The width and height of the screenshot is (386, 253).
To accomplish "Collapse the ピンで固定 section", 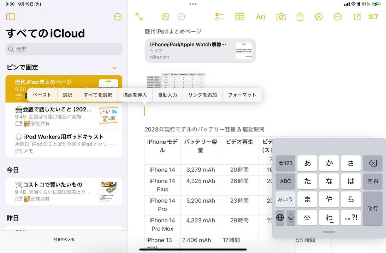I will (114, 68).
